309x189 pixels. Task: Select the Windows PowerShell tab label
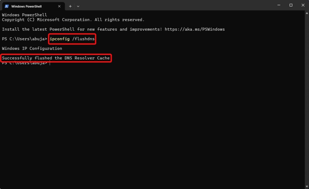(27, 6)
